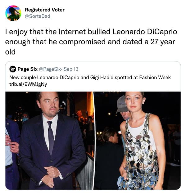
Task: Open the @PageSix handle
Action: pos(50,69)
